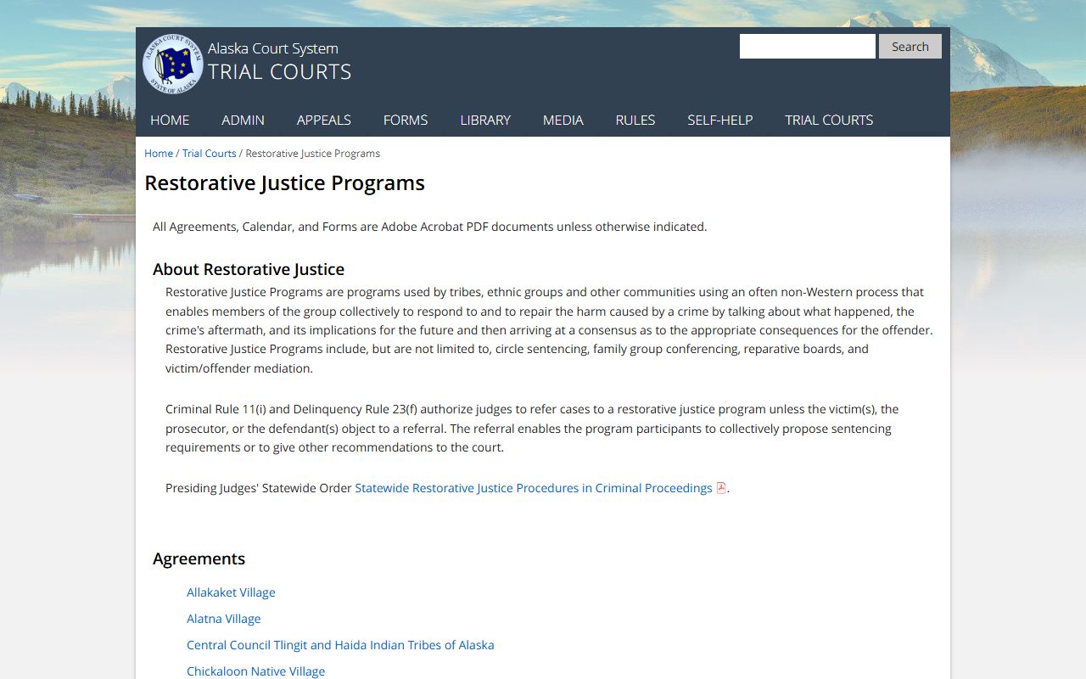Click the Alaska Court System header text
Viewport: 1086px width, 679px height.
(x=273, y=48)
